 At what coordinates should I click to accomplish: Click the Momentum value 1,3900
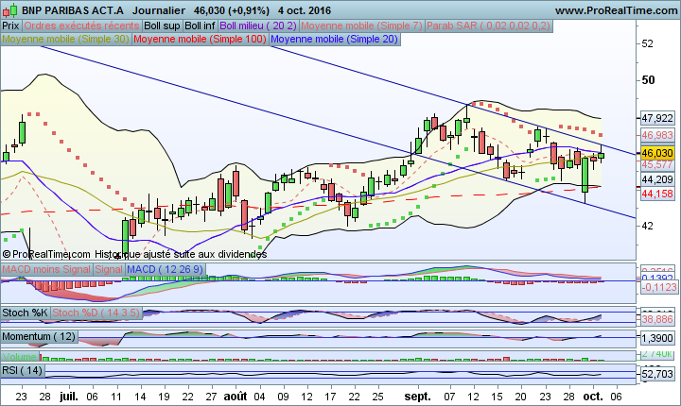click(x=657, y=338)
